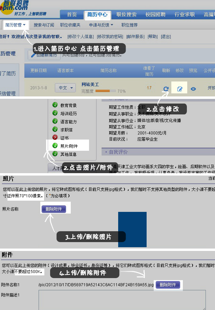
Task: Click the preview eye icon for 网站美工
Action: (193, 89)
